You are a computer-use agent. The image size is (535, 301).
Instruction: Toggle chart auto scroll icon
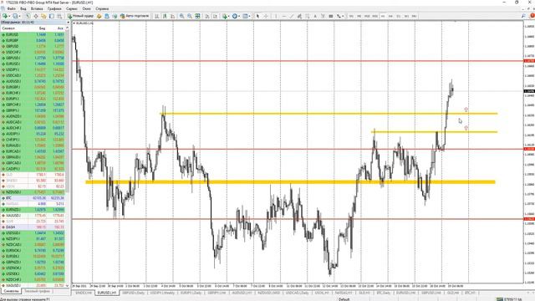[207, 16]
